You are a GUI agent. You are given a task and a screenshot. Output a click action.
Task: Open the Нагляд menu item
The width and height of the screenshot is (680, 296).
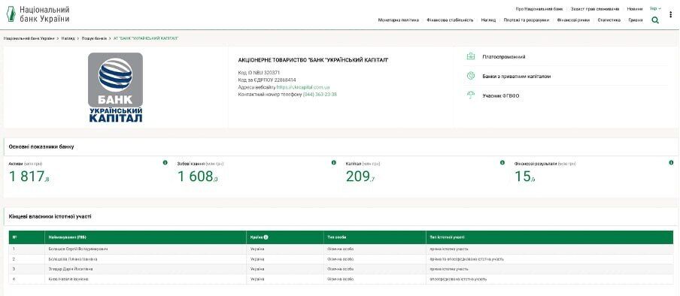point(488,20)
